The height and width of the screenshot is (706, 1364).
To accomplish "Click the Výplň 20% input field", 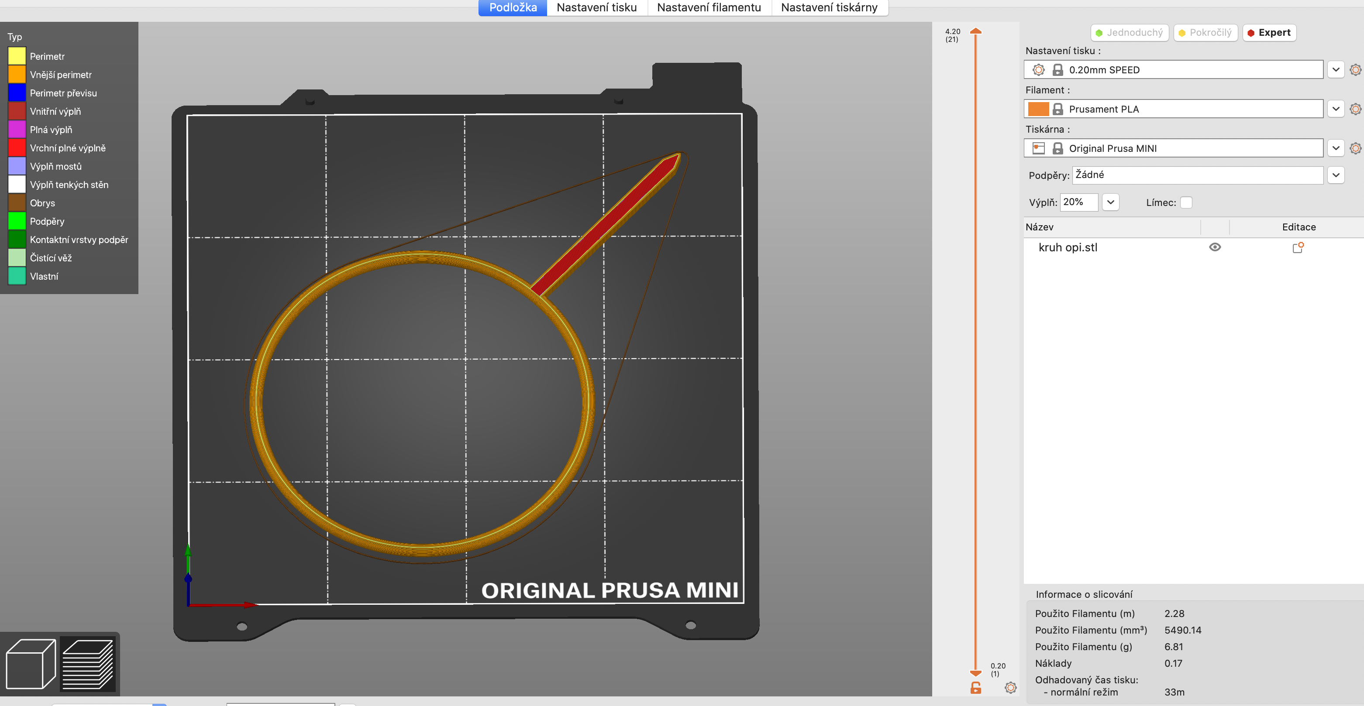I will coord(1079,202).
